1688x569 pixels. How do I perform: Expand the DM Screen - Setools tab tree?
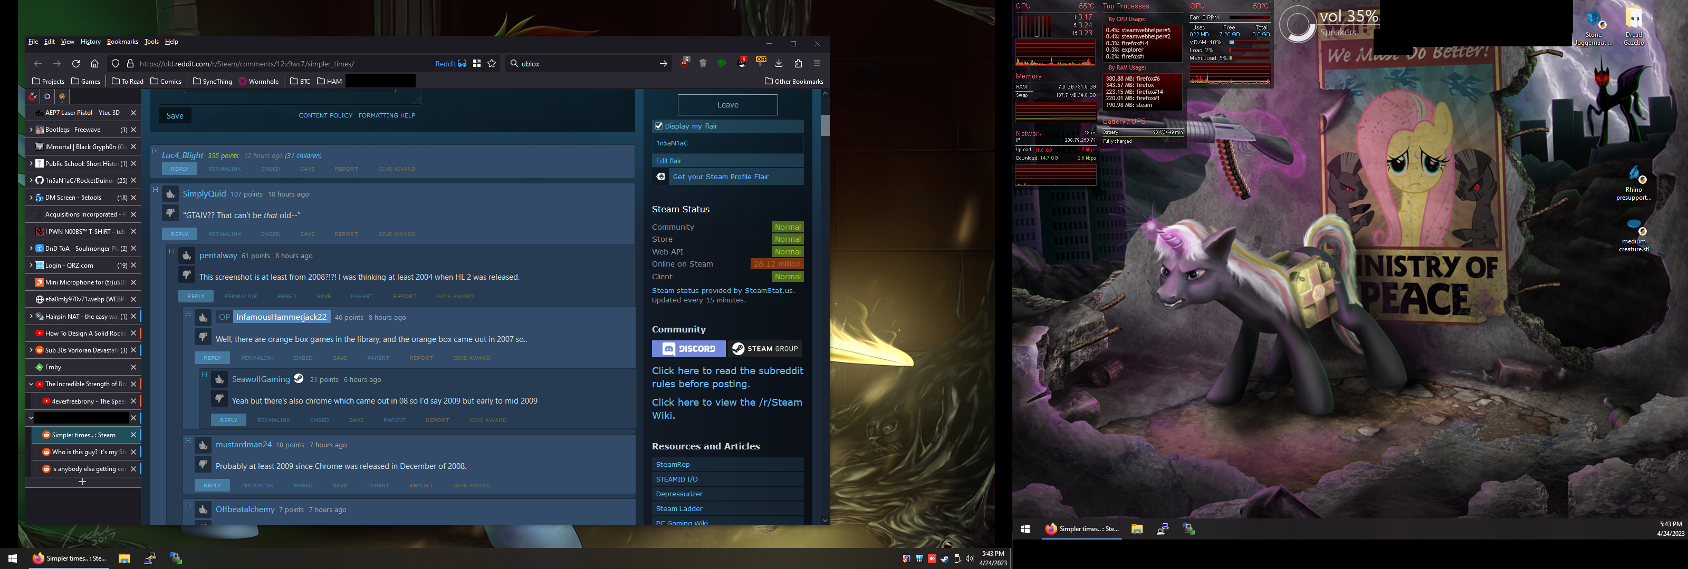[x=31, y=198]
